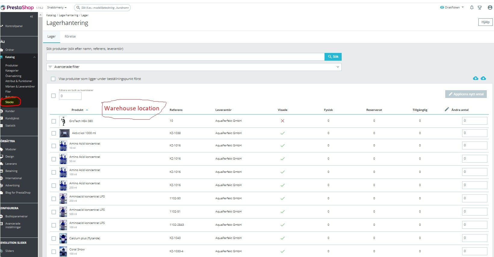This screenshot has height=257, width=494.
Task: Click the PrestaShop logo
Action: coord(17,8)
